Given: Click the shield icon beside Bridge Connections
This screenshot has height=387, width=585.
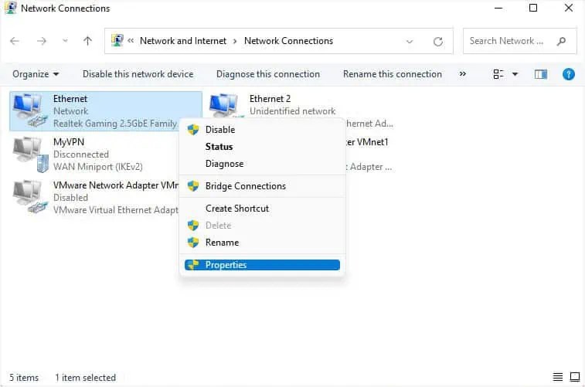Looking at the screenshot, I should click(x=193, y=186).
